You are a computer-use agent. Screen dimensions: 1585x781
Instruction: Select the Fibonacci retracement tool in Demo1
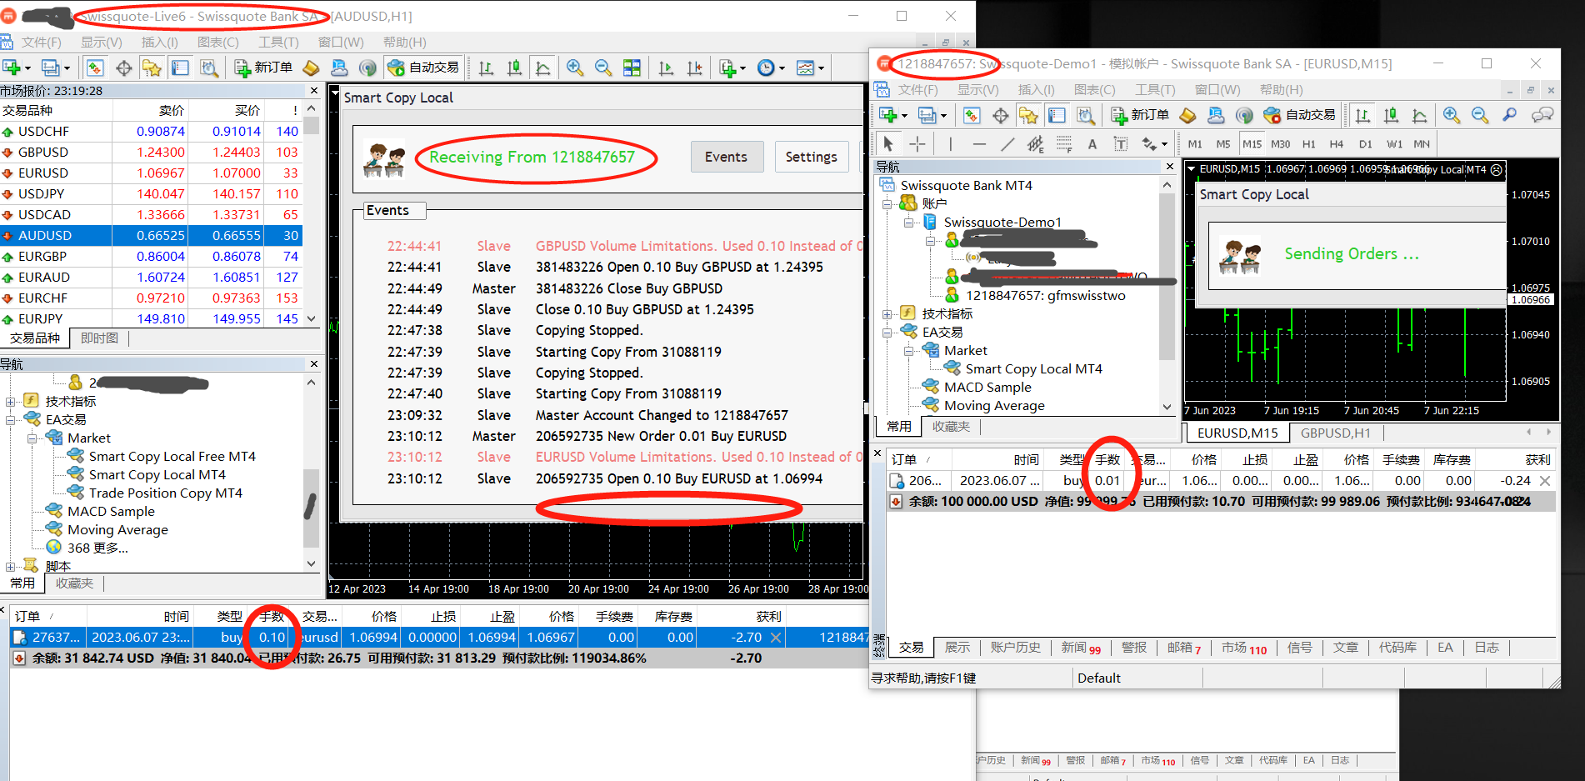click(1064, 144)
